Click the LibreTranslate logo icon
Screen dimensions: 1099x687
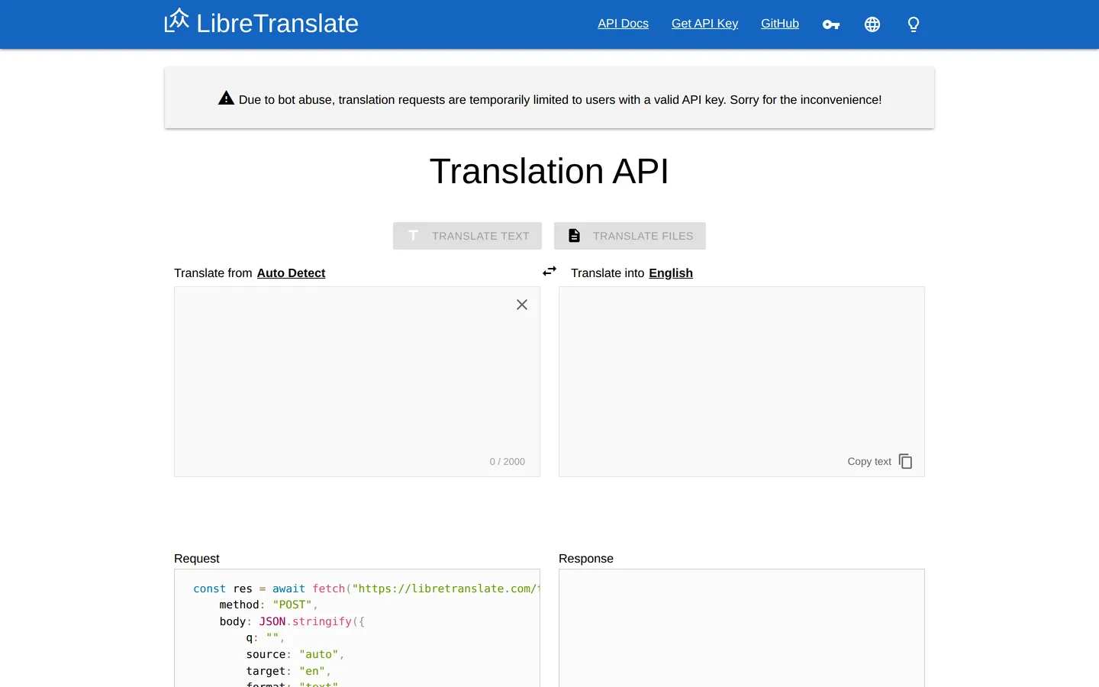(x=176, y=21)
